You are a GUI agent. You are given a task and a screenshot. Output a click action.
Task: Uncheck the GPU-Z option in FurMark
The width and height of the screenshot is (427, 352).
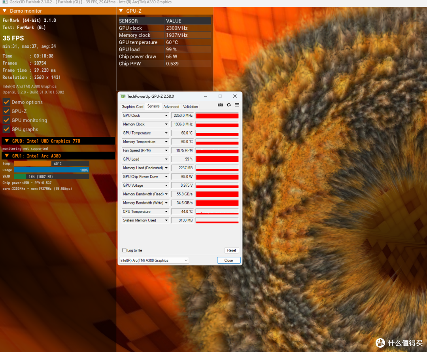pyautogui.click(x=7, y=111)
